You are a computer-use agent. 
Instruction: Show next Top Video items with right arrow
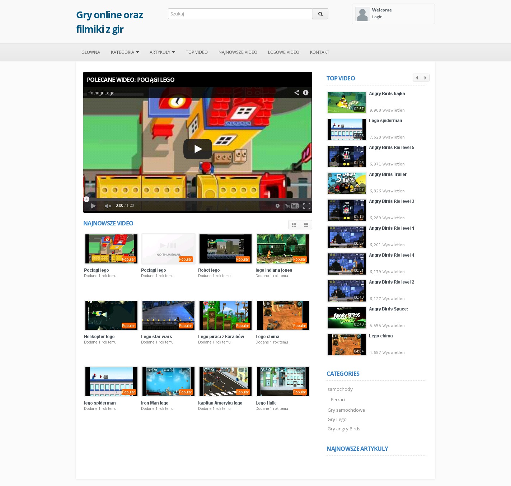click(x=425, y=78)
